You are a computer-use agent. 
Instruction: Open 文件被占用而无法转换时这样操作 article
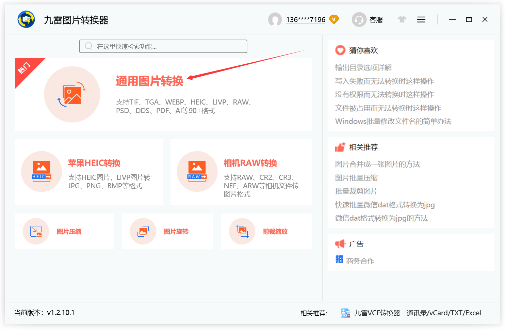[388, 108]
